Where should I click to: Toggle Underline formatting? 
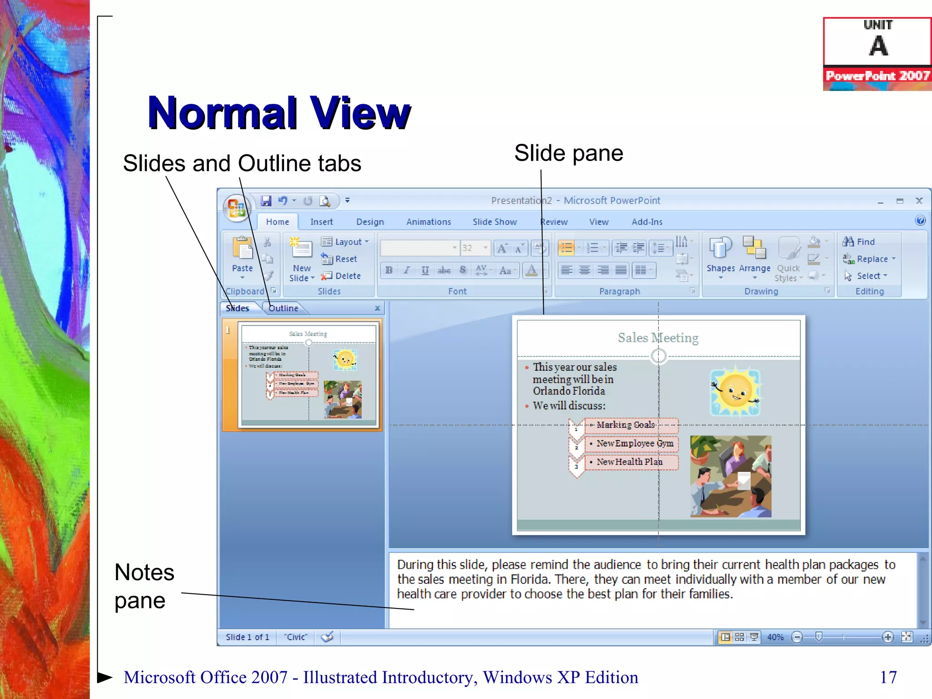tap(425, 270)
